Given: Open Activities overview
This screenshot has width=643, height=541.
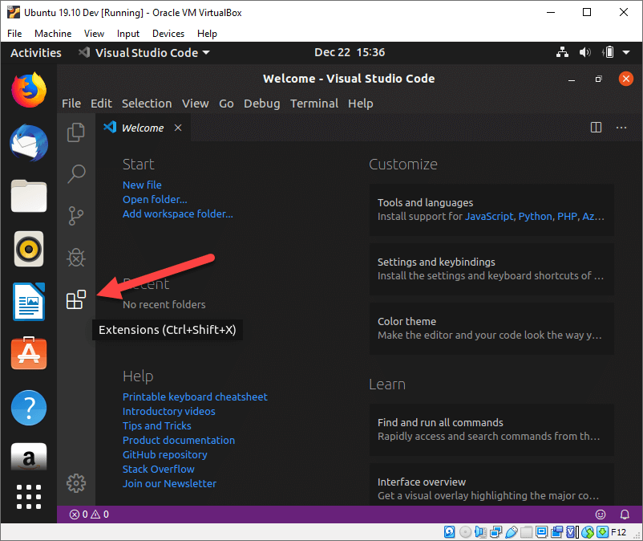Looking at the screenshot, I should (x=36, y=52).
